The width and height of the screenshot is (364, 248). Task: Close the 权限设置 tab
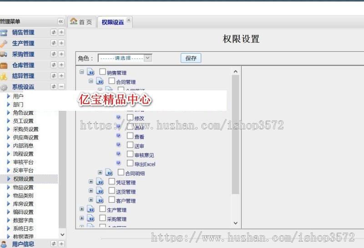(x=129, y=20)
